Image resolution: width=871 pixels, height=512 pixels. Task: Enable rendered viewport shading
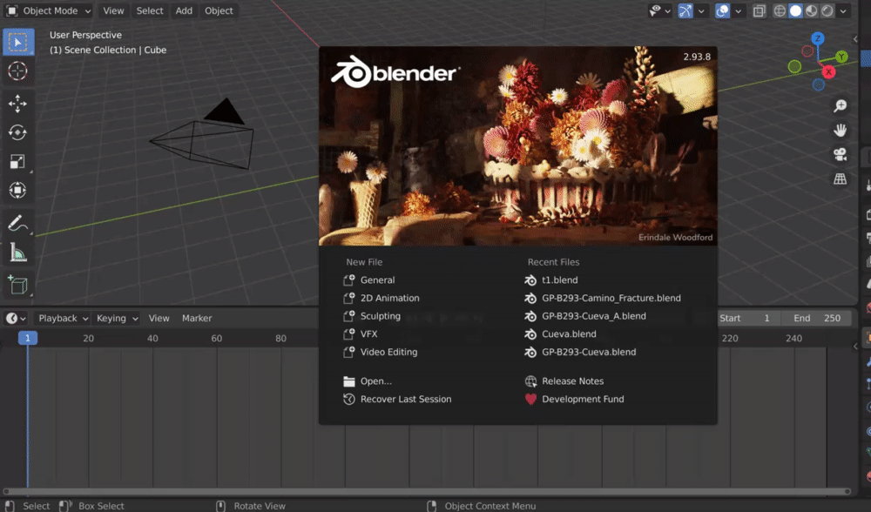pos(827,10)
